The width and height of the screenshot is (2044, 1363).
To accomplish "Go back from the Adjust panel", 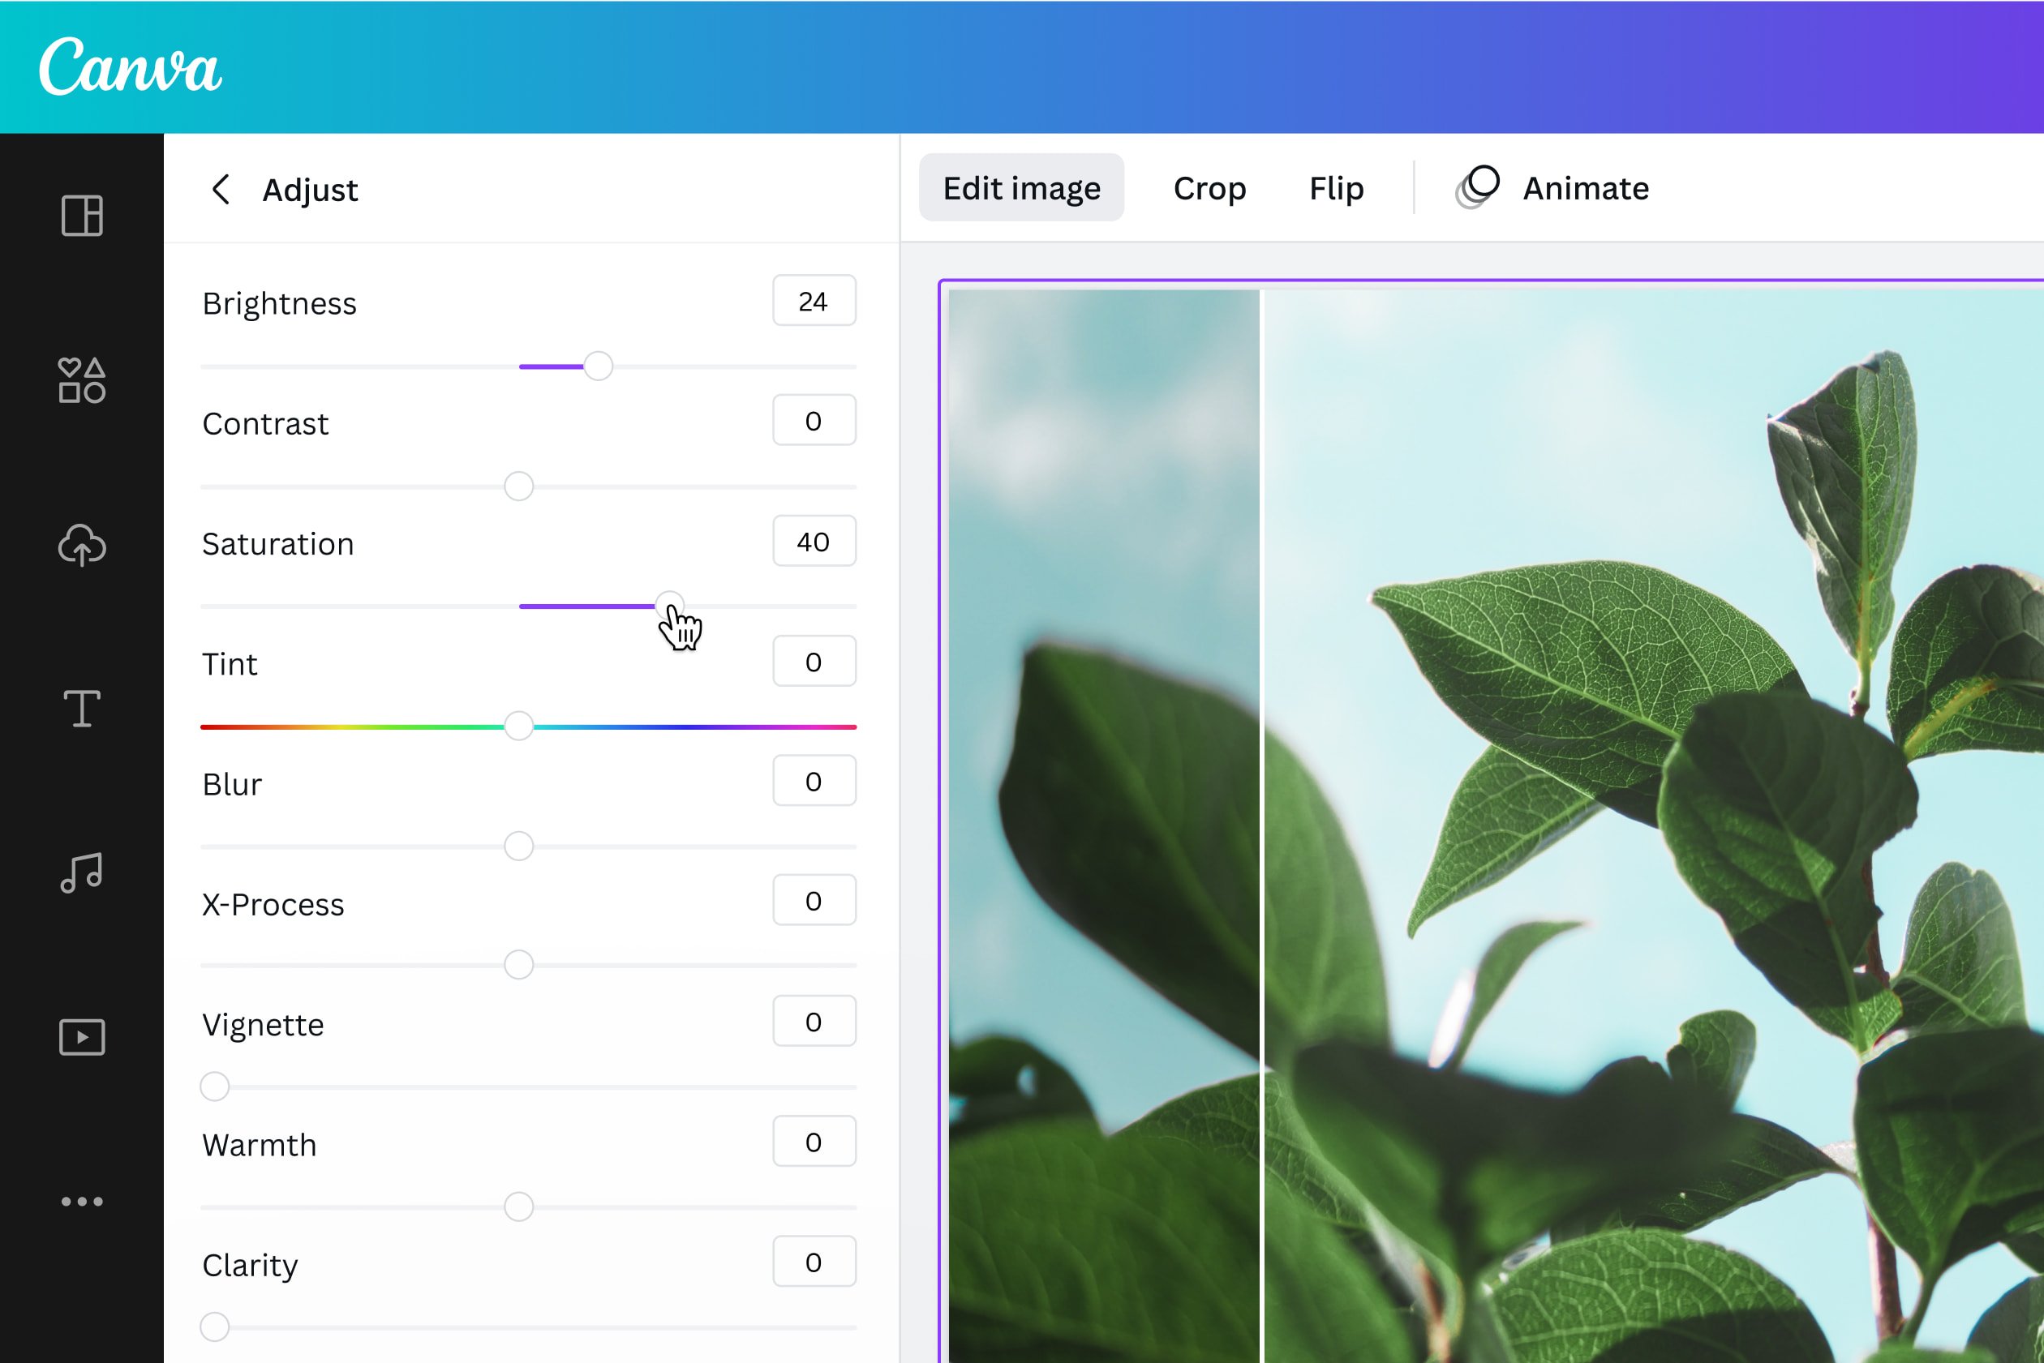I will 221,190.
